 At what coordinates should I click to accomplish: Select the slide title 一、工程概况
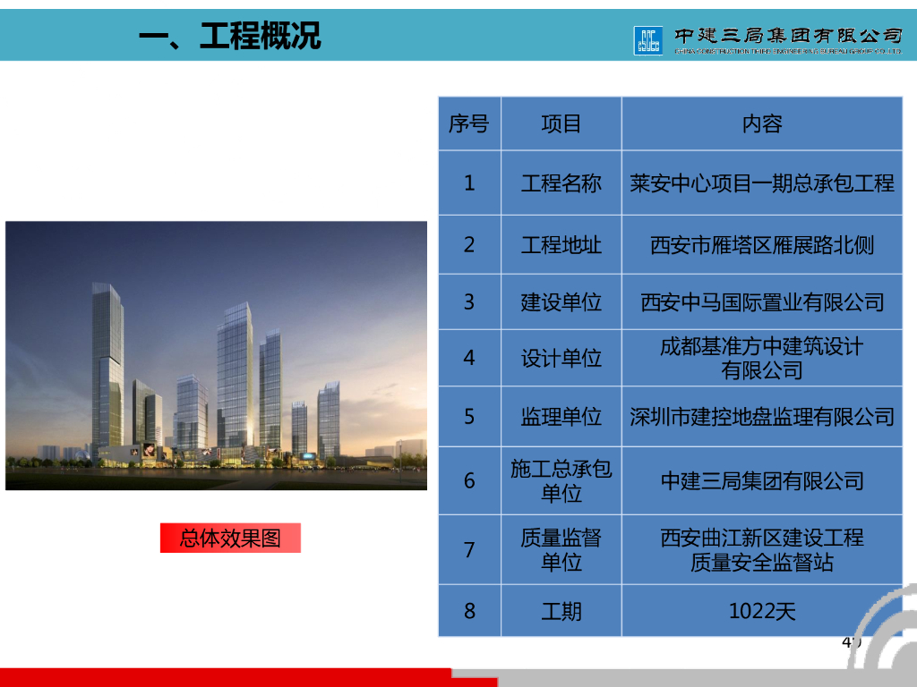230,36
